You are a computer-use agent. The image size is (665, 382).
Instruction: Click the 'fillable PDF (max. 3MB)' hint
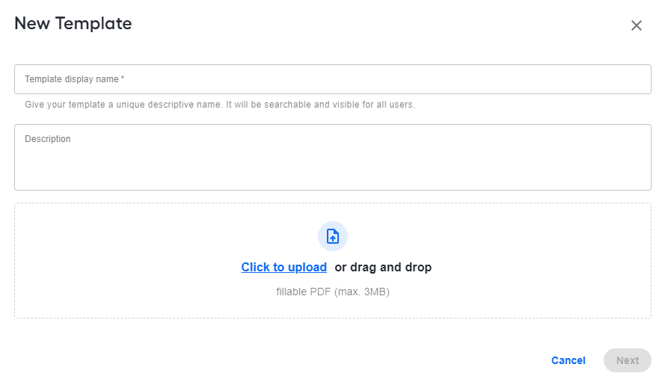333,292
